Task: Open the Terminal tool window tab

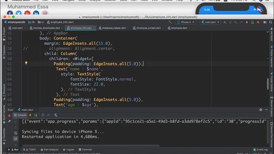Action: 85,150
